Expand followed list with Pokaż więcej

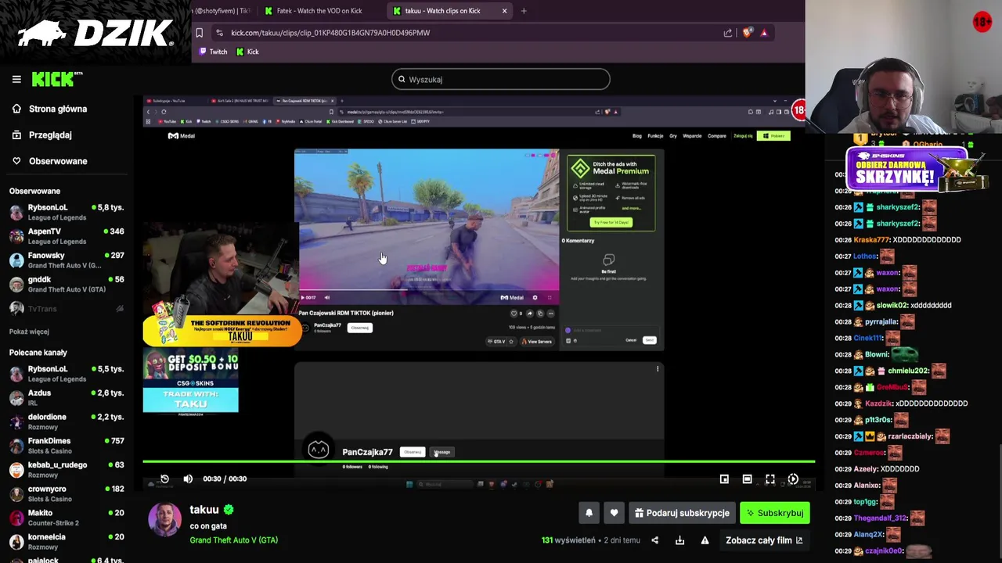tap(29, 332)
